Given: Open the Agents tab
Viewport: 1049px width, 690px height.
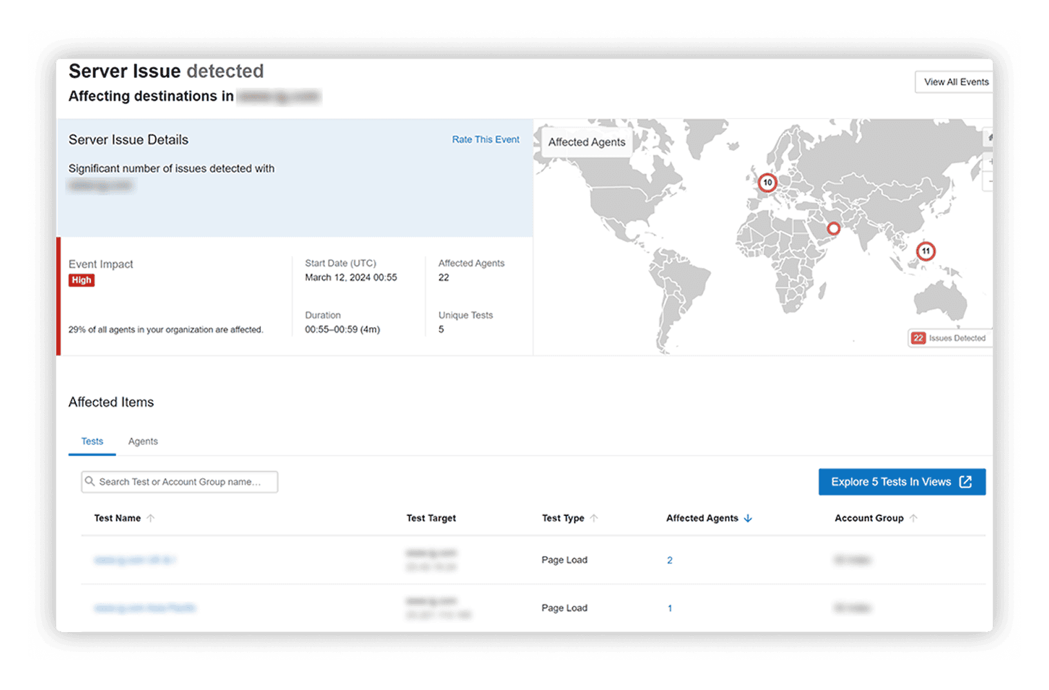Looking at the screenshot, I should click(x=143, y=442).
